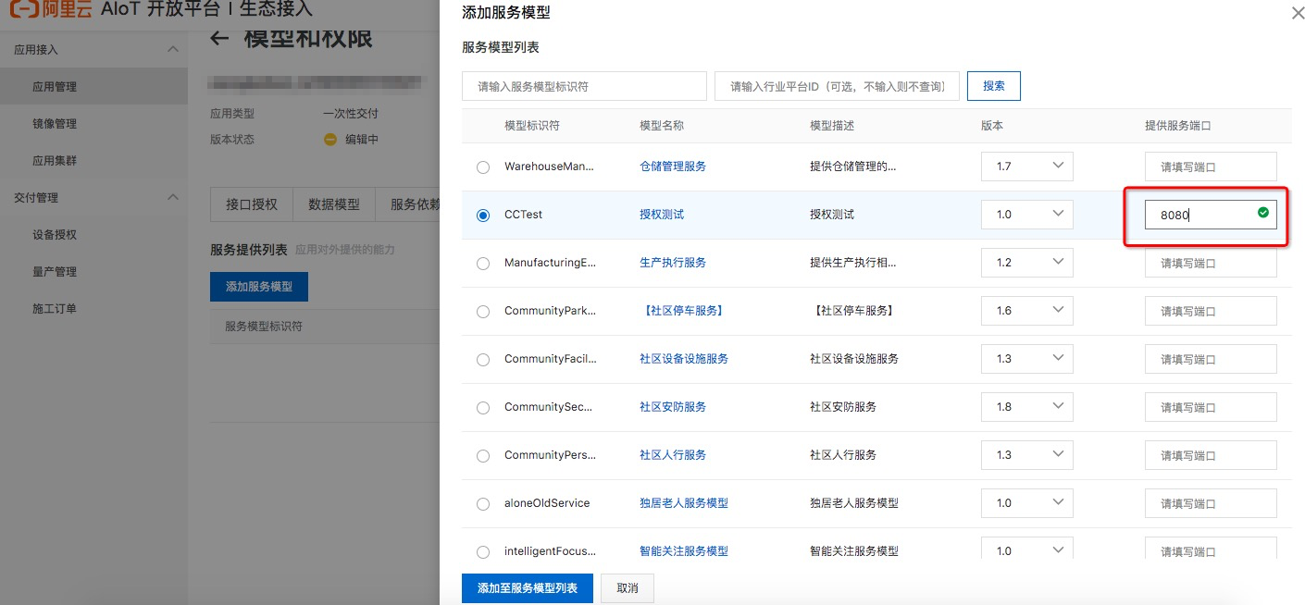Open 镜像管理 in the sidebar
This screenshot has height=605, width=1305.
(x=55, y=123)
